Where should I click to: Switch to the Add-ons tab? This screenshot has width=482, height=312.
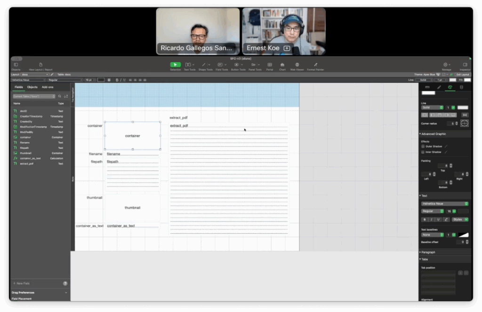point(48,87)
